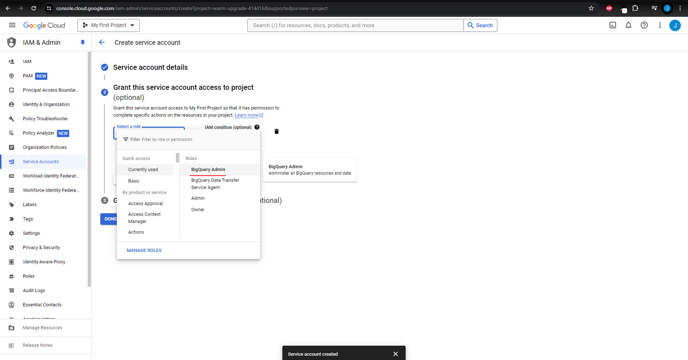
Task: Open the Adblock Plus extension icon
Action: click(x=609, y=8)
